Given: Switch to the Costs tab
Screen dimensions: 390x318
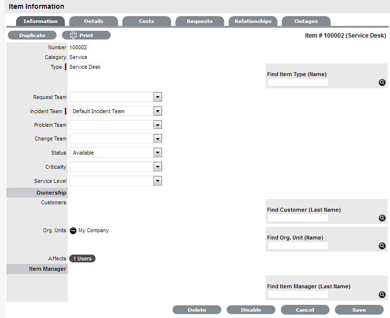Looking at the screenshot, I should [x=147, y=21].
